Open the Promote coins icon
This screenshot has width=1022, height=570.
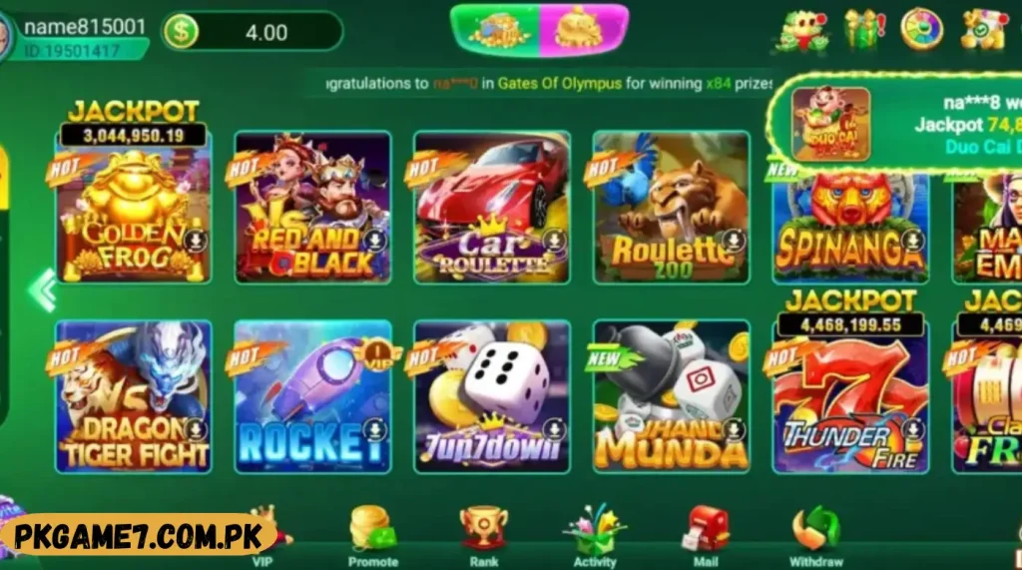(x=373, y=536)
